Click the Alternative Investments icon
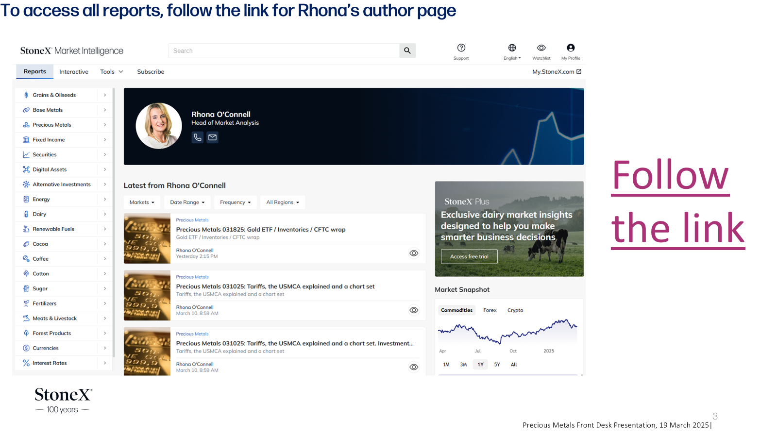 click(x=26, y=185)
